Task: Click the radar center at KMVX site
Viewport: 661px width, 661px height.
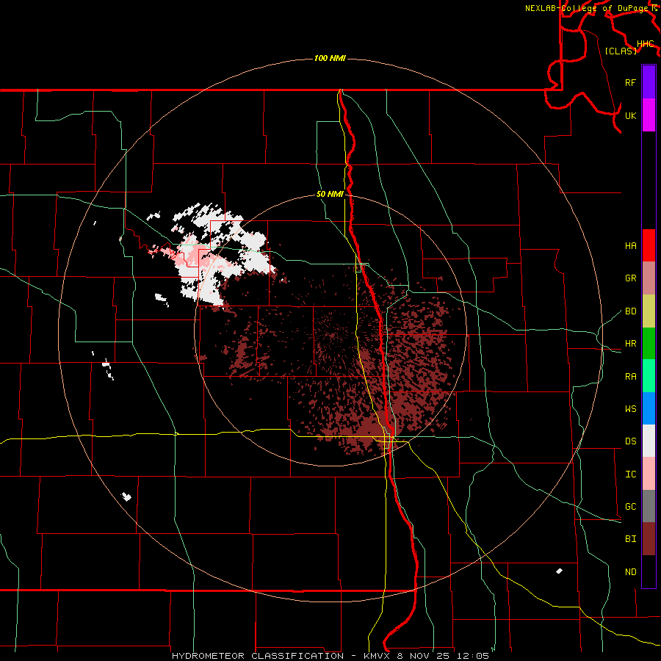Action: coord(331,336)
